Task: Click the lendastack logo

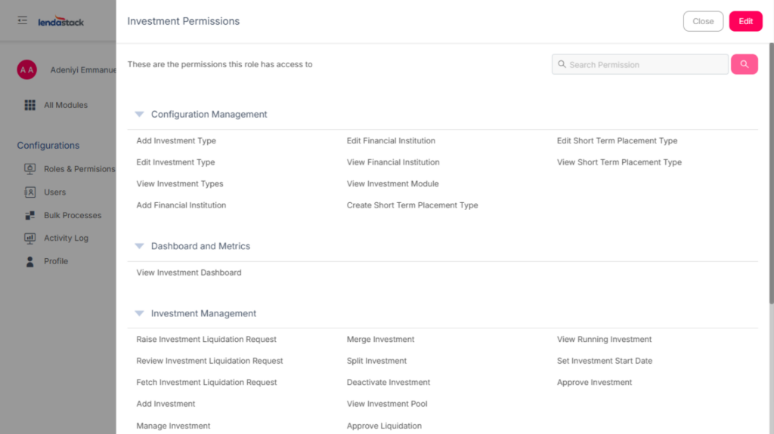Action: coord(61,22)
